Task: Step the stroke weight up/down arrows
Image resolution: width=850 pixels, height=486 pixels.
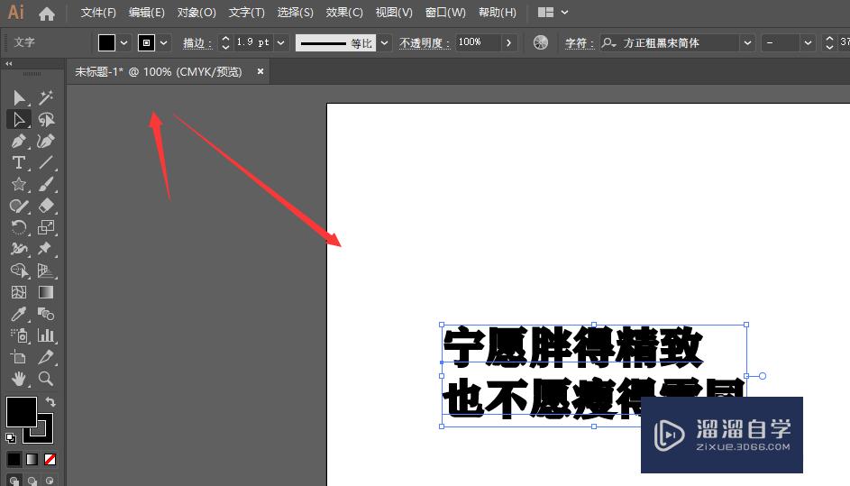Action: tap(225, 42)
